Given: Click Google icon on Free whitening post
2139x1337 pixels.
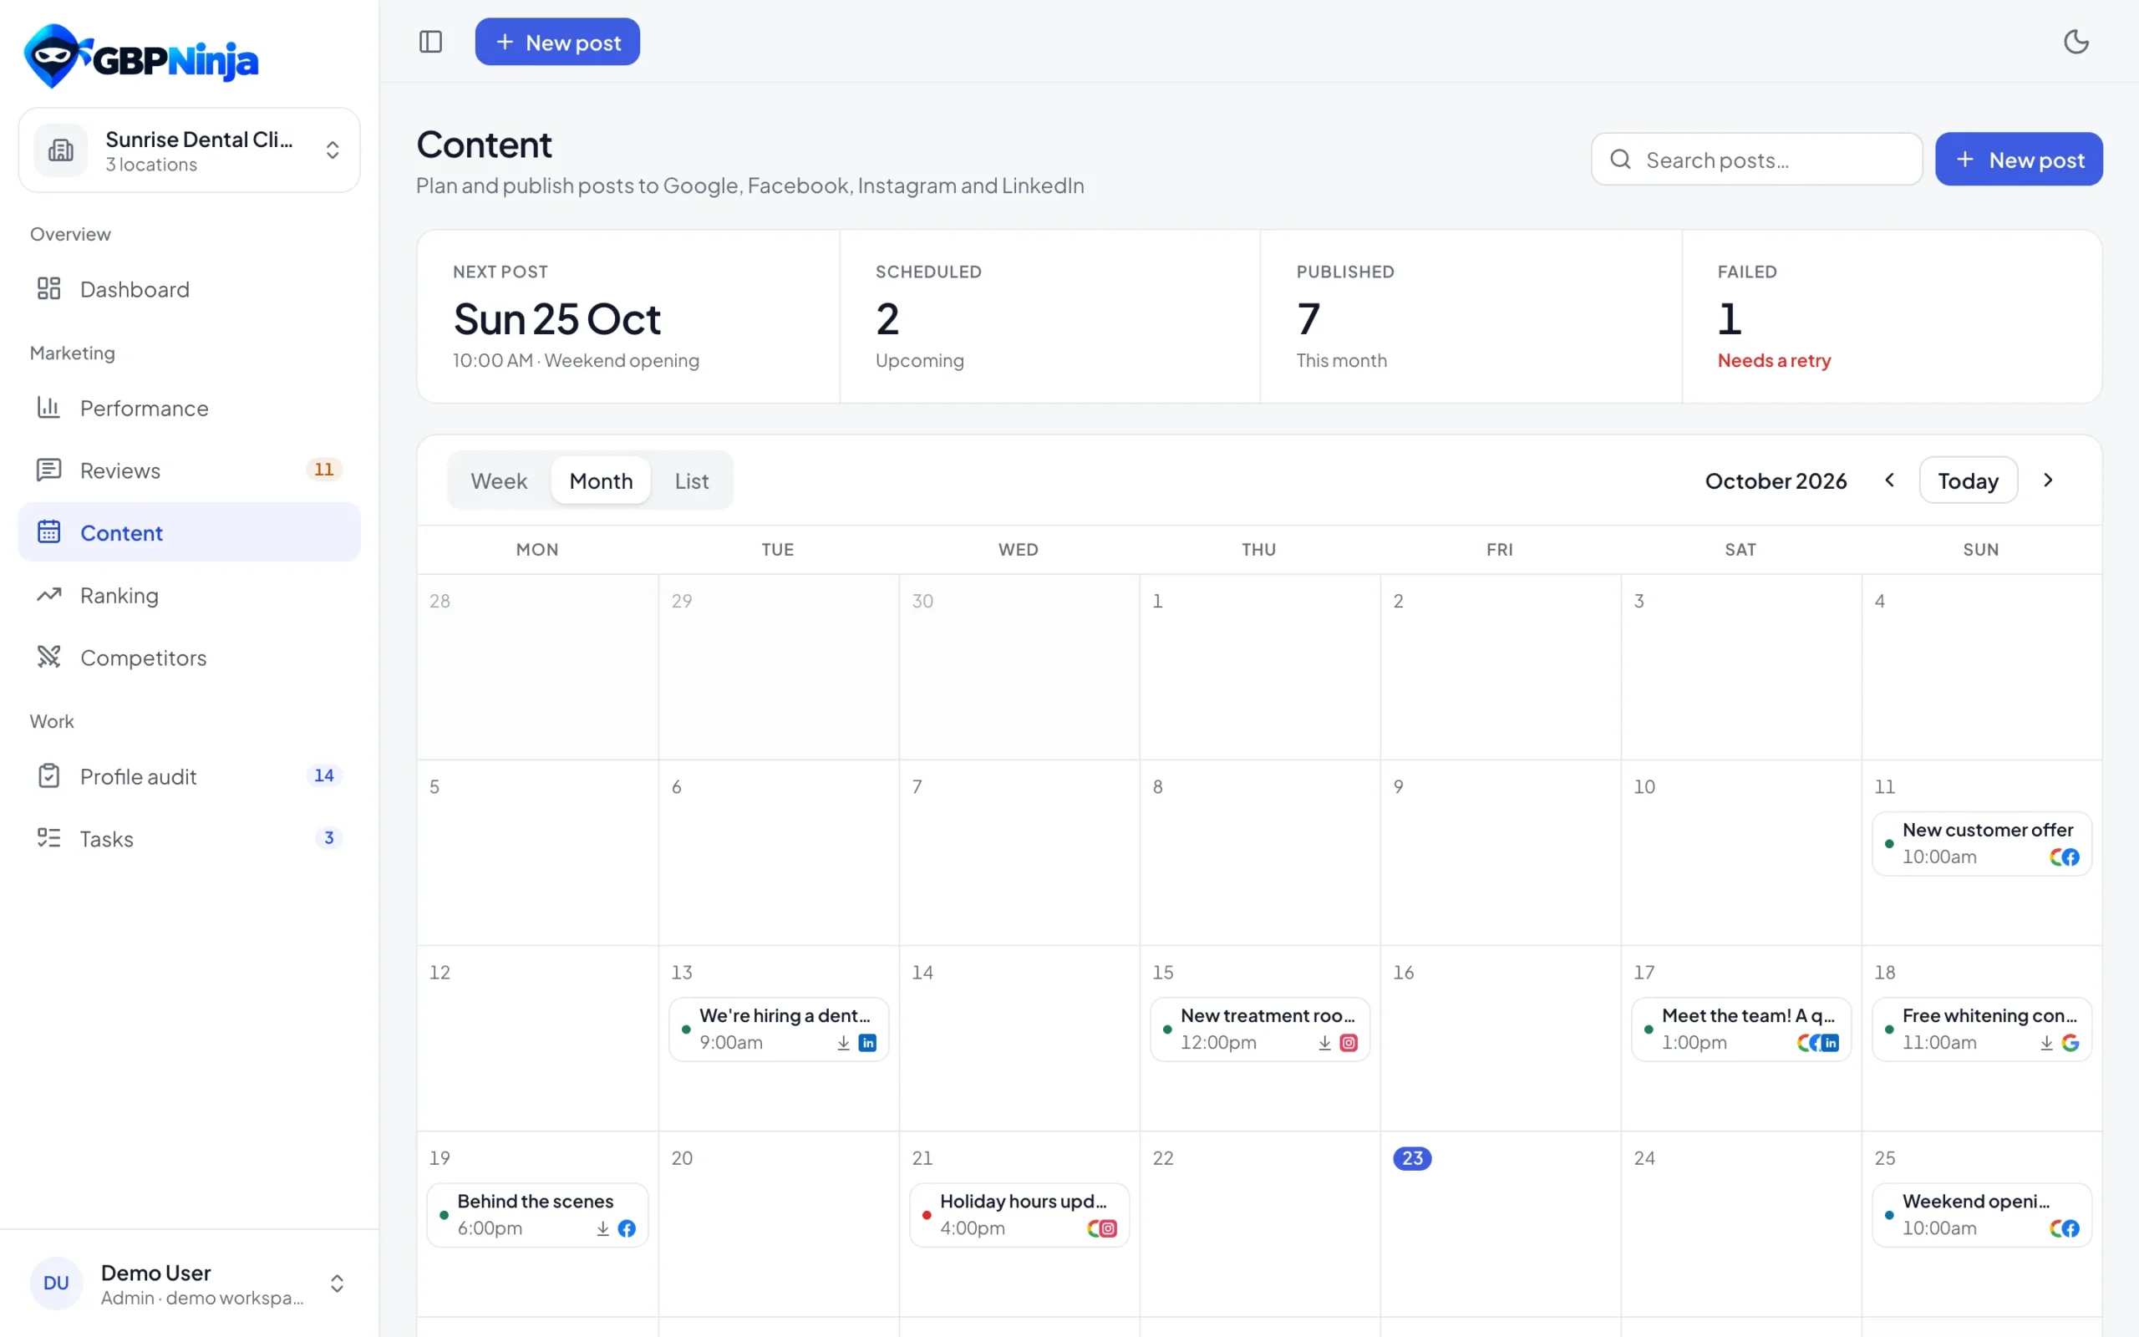Looking at the screenshot, I should point(2070,1043).
